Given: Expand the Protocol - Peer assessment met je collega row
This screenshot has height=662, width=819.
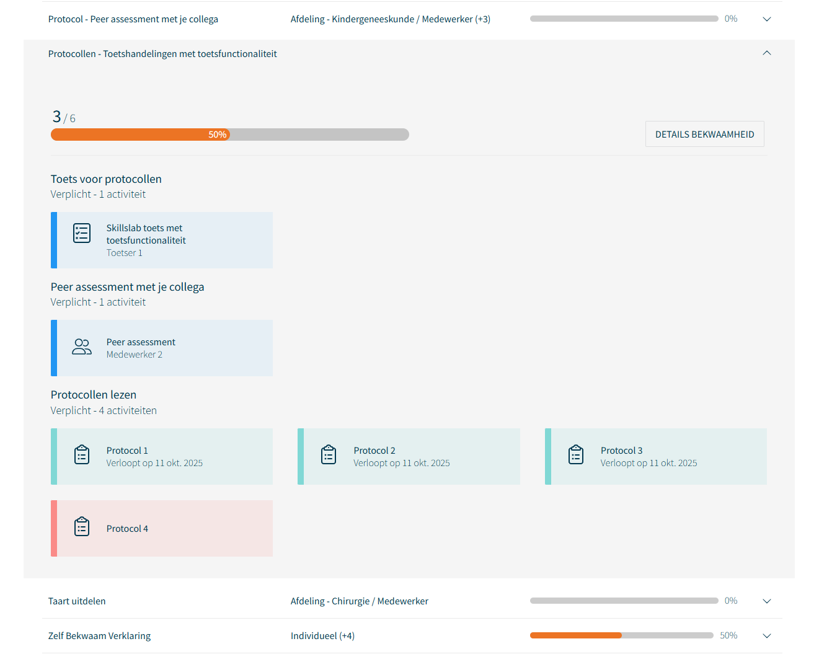Looking at the screenshot, I should (767, 19).
